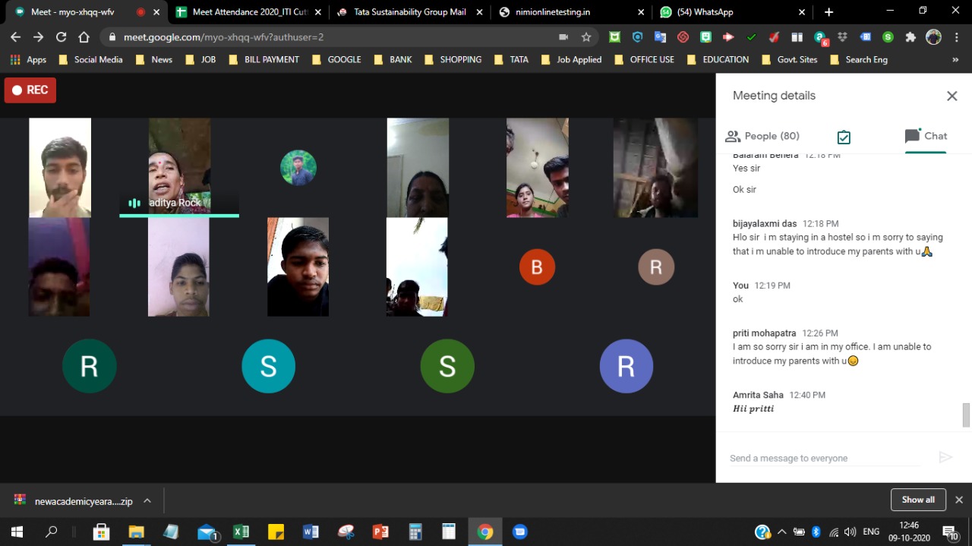This screenshot has width=972, height=546.
Task: Click the REC recording indicator
Action: pyautogui.click(x=30, y=90)
